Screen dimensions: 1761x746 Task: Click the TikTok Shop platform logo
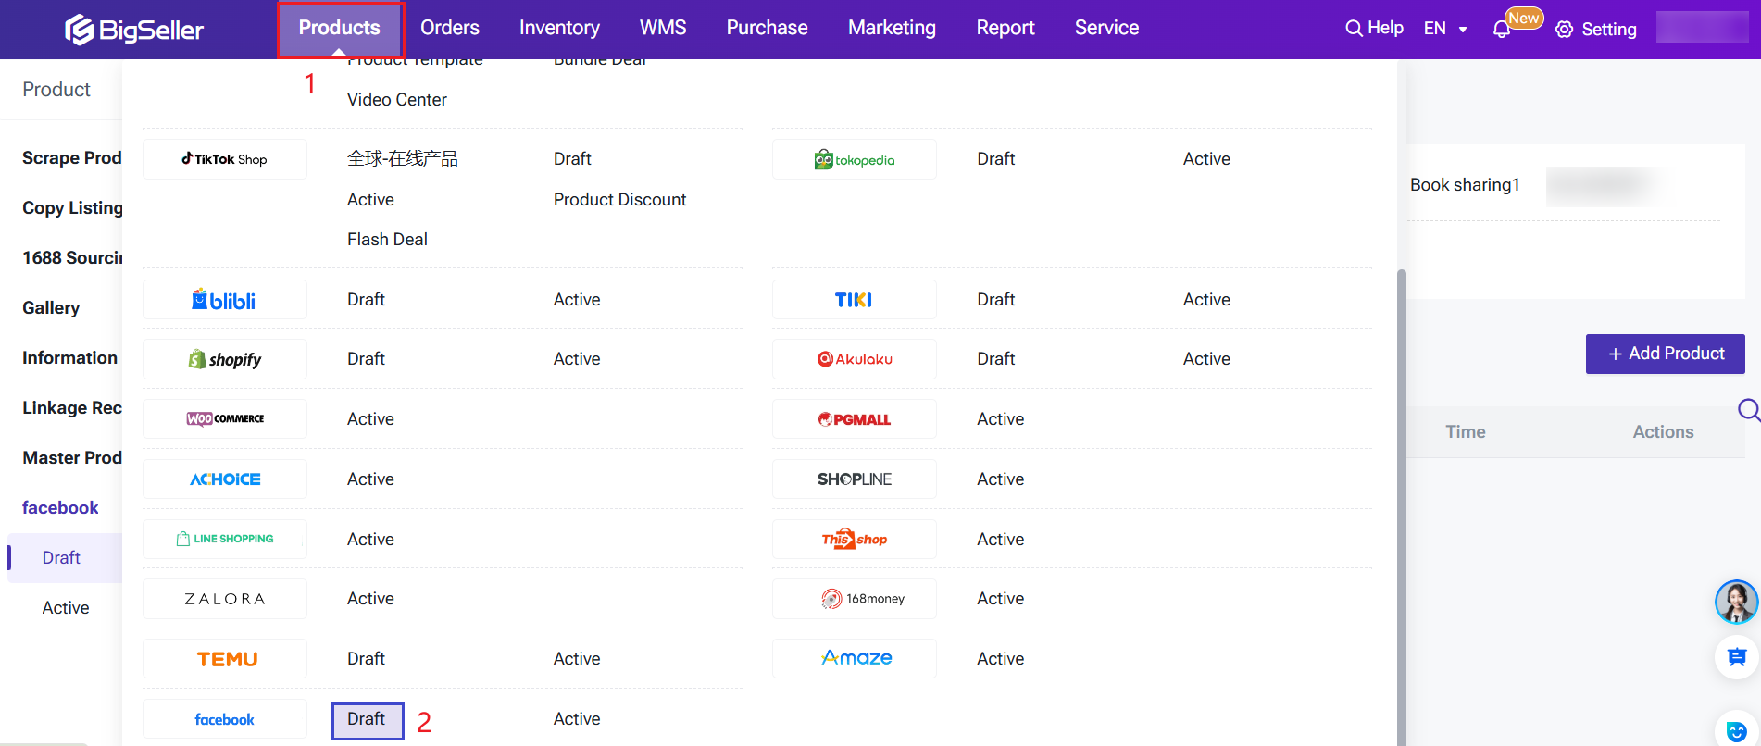click(225, 159)
